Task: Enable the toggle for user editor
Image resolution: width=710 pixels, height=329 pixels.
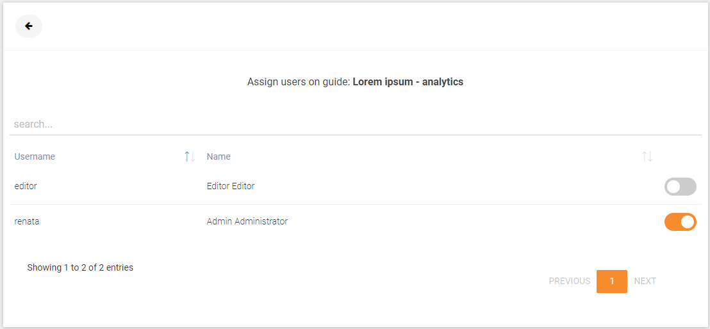Action: click(680, 187)
